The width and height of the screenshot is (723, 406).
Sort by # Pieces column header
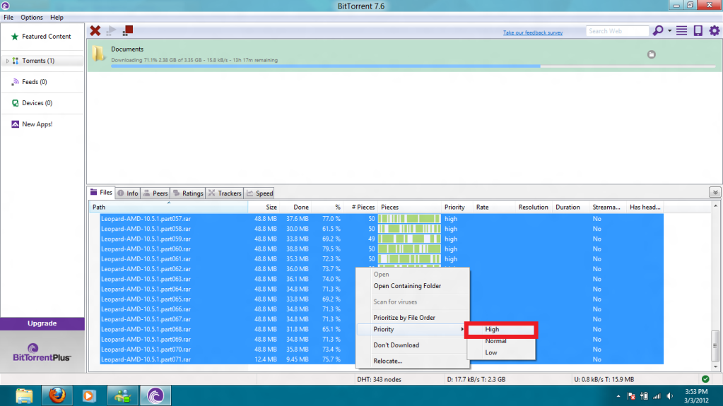[360, 208]
